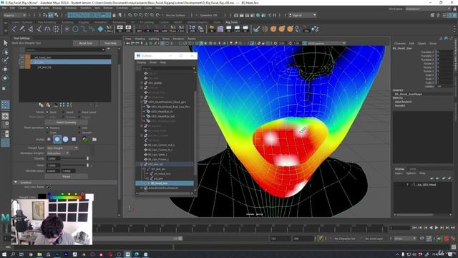Select Paint Select mode radio button
Screen dimensions: 458x258
79,113
